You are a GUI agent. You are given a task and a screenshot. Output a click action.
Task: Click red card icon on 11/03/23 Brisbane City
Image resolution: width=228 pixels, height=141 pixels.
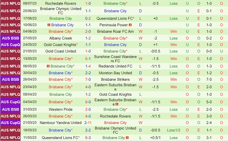[x=127, y=138]
